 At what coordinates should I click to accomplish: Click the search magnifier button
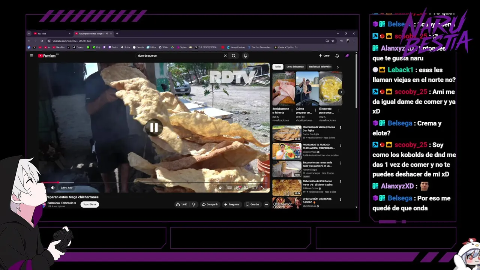coord(234,56)
